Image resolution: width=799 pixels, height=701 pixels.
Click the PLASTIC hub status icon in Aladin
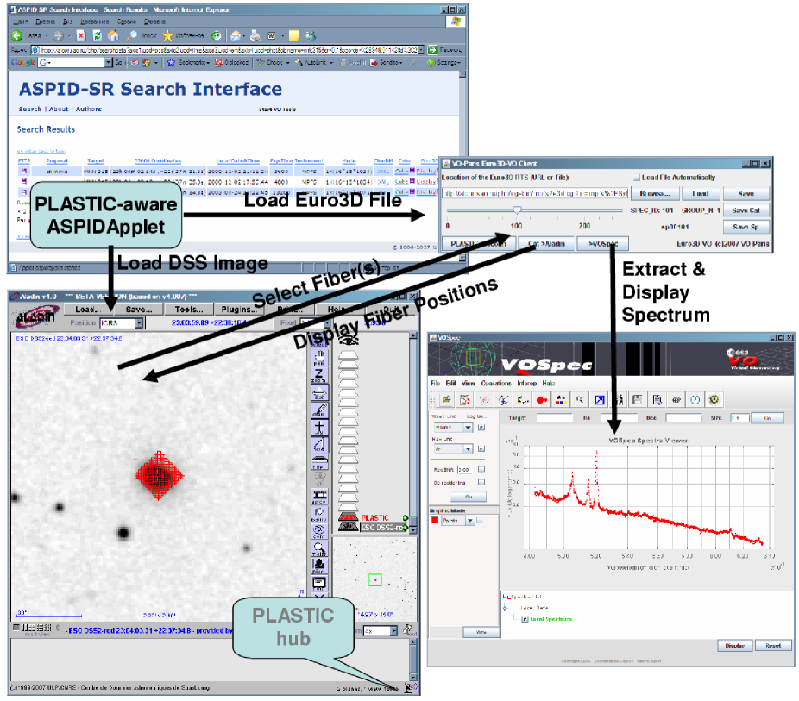[409, 687]
